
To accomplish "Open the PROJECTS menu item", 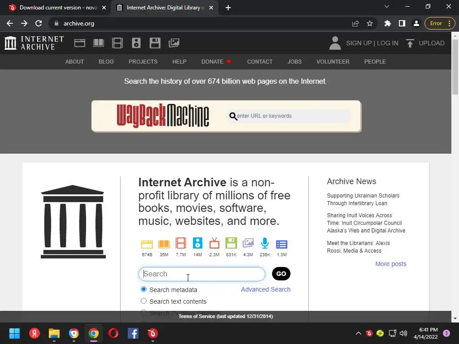I will (x=143, y=62).
